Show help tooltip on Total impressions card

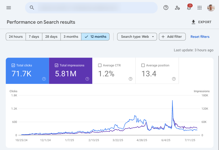[x=87, y=79]
